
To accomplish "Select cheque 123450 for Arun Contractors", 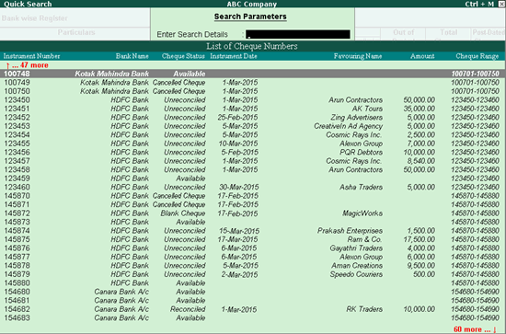I will (x=252, y=99).
